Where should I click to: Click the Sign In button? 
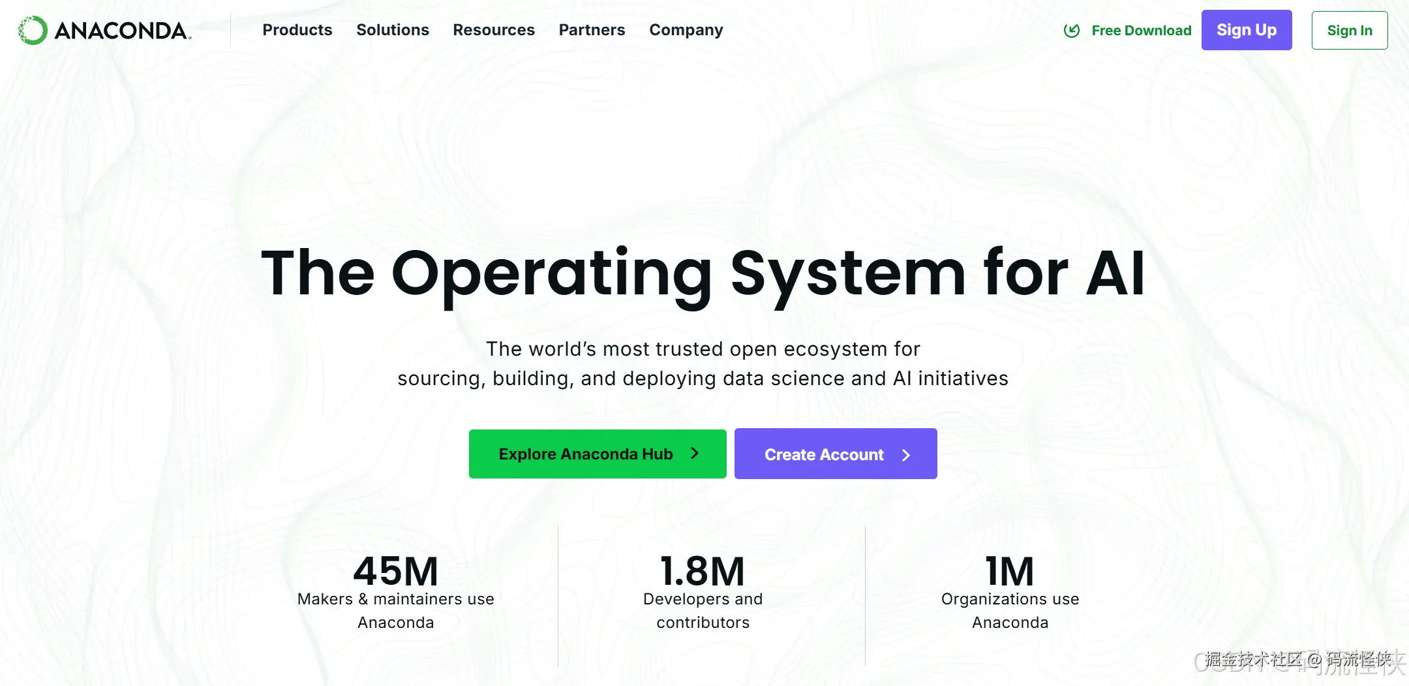tap(1350, 30)
